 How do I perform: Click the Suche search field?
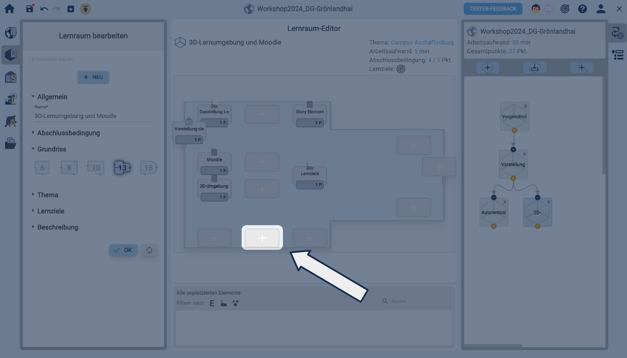(x=419, y=301)
